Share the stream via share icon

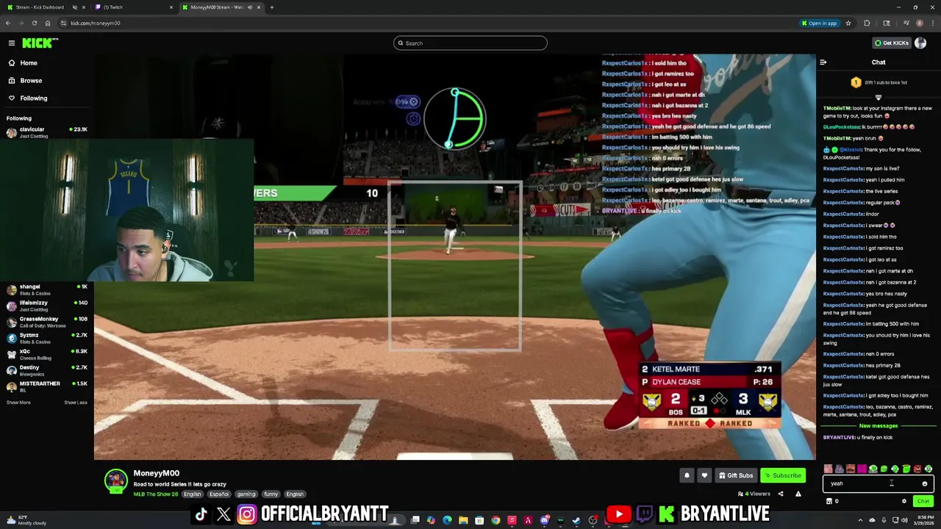click(x=781, y=494)
